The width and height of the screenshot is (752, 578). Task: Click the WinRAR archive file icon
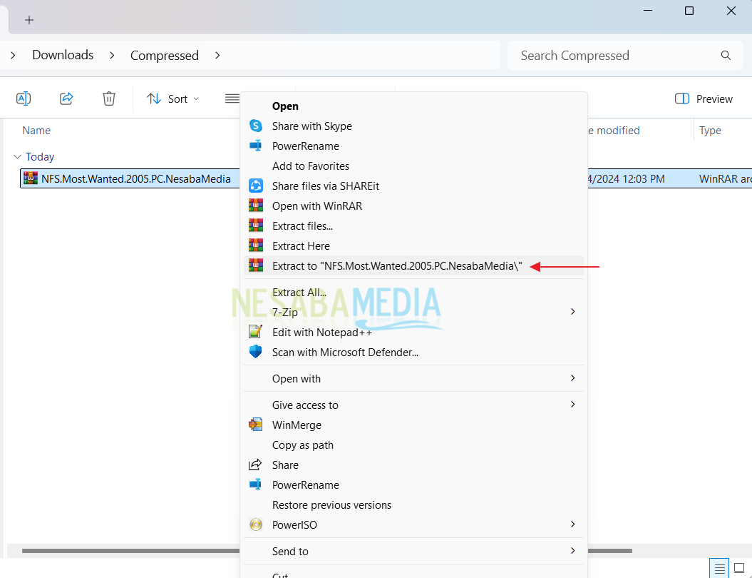[30, 178]
